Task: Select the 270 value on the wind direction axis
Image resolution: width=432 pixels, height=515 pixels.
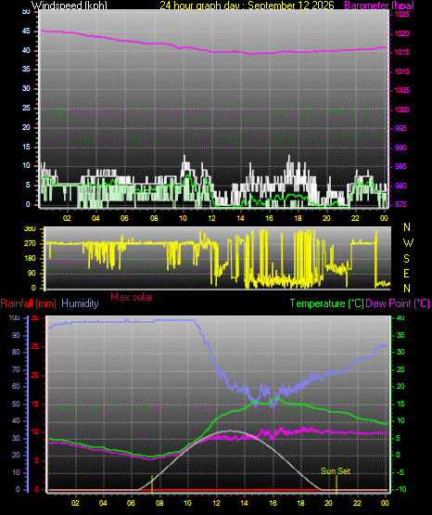Action: click(30, 244)
